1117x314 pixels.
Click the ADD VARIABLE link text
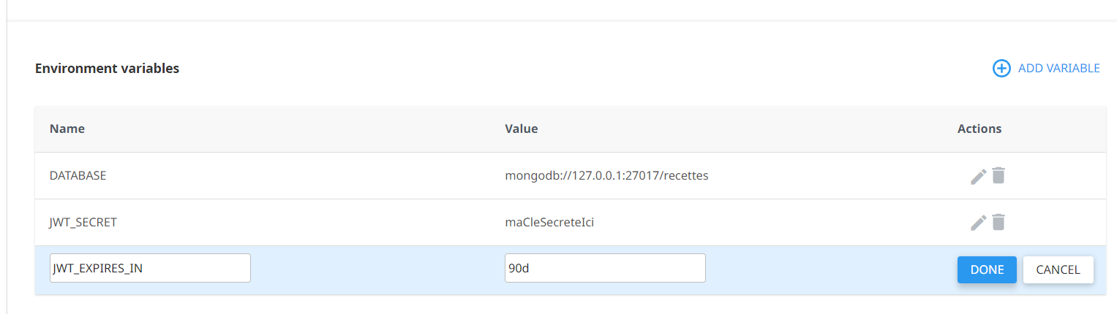(1058, 68)
